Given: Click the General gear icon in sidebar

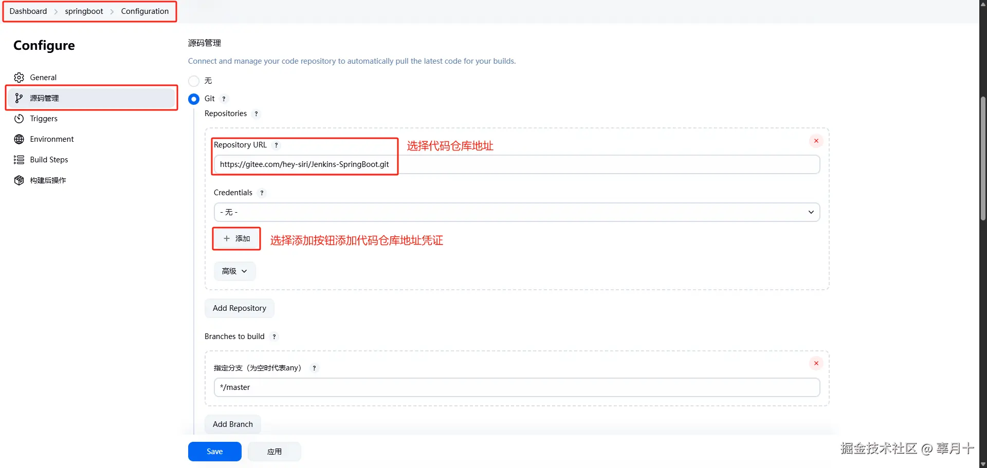Looking at the screenshot, I should 19,78.
